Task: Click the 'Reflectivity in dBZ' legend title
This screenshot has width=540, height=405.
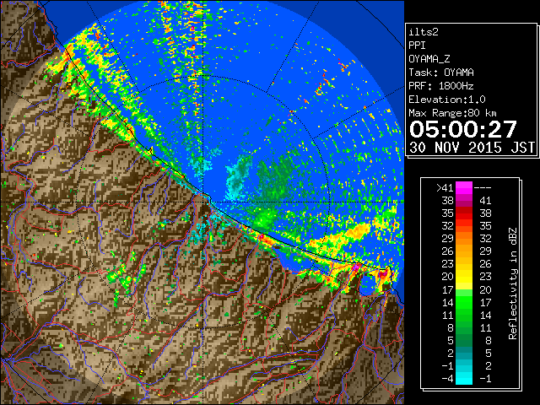Action: coord(512,283)
